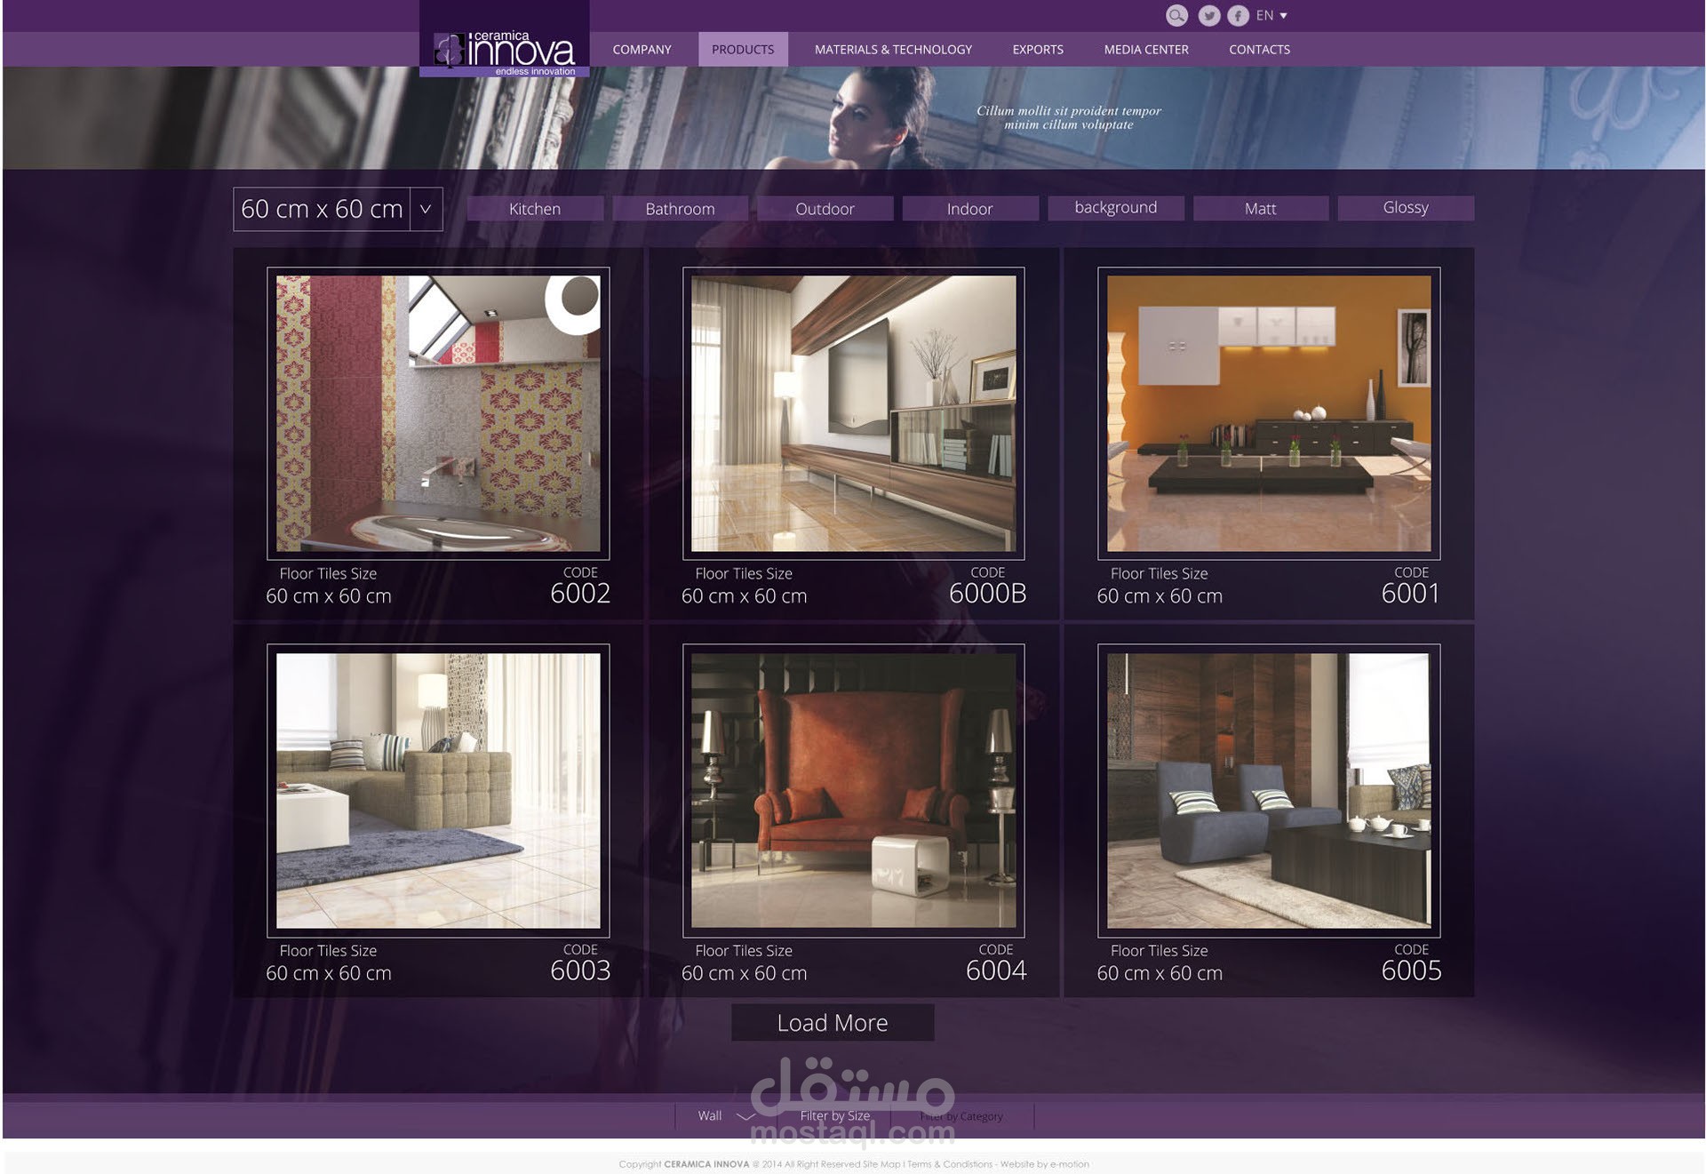Screen dimensions: 1706x1174
Task: Open the Facebook social icon
Action: [x=1238, y=15]
